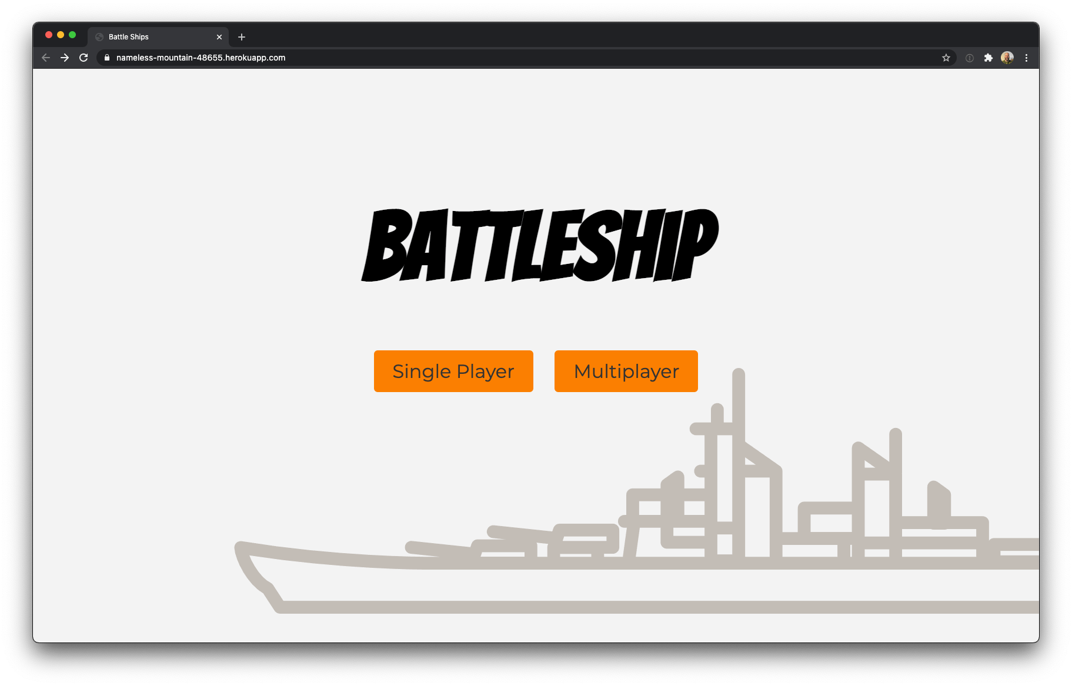Viewport: 1072px width, 686px height.
Task: Start a Single Player game
Action: tap(453, 371)
